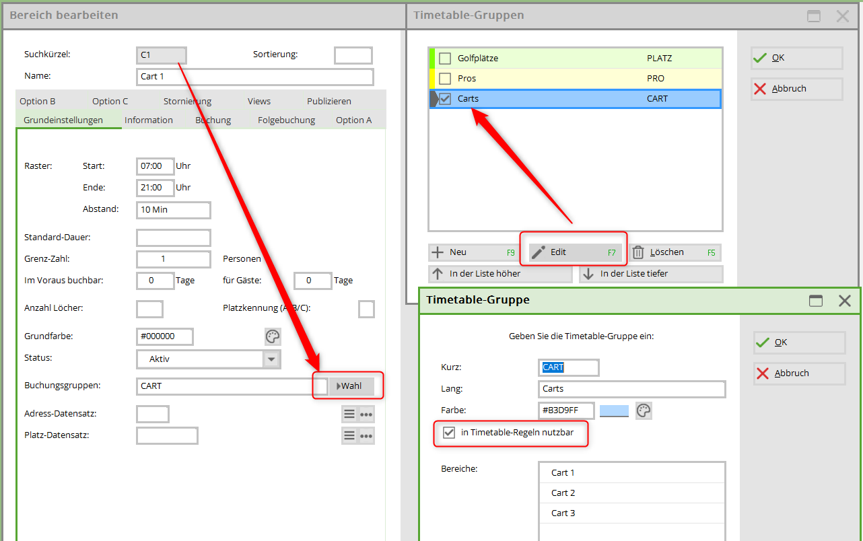Move entry down with 'In der Liste tiefer'

[x=650, y=274]
